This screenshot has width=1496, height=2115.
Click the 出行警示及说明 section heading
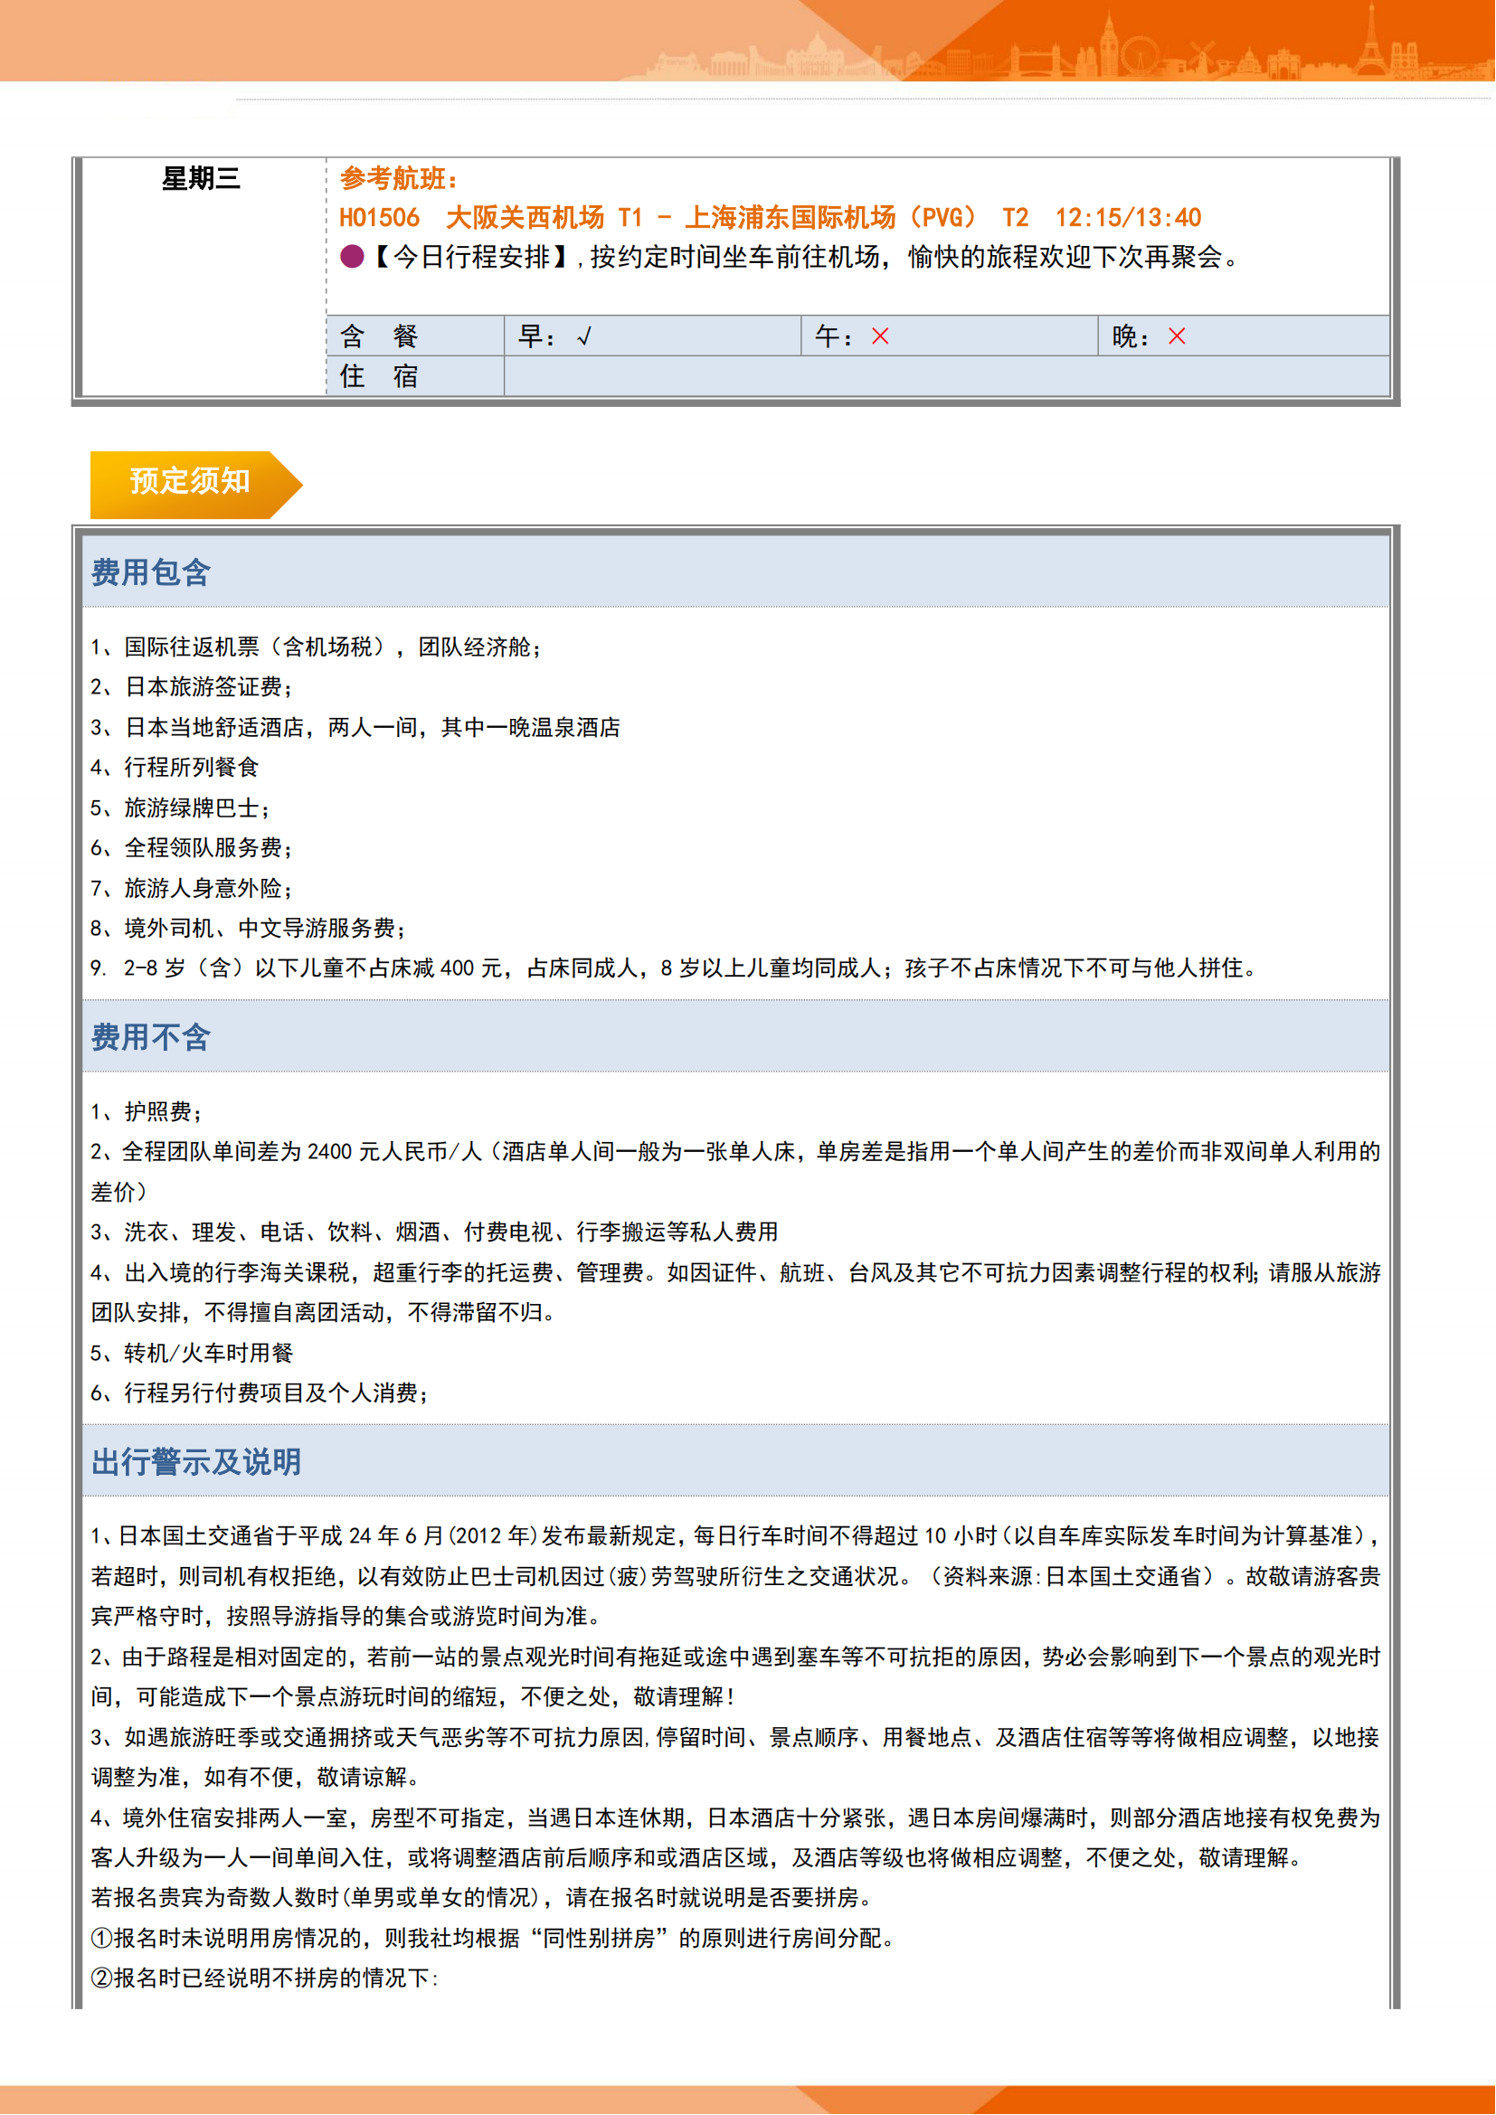(x=196, y=1462)
